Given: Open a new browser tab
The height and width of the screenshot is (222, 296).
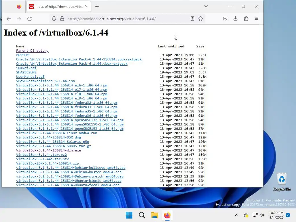Looking at the screenshot, I should (x=97, y=7).
